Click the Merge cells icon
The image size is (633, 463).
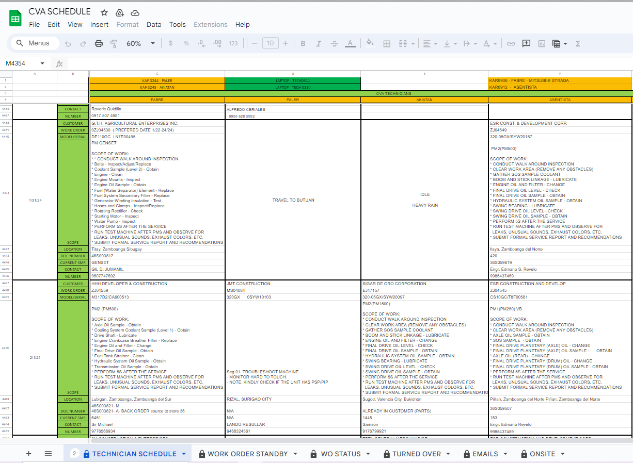(x=403, y=43)
